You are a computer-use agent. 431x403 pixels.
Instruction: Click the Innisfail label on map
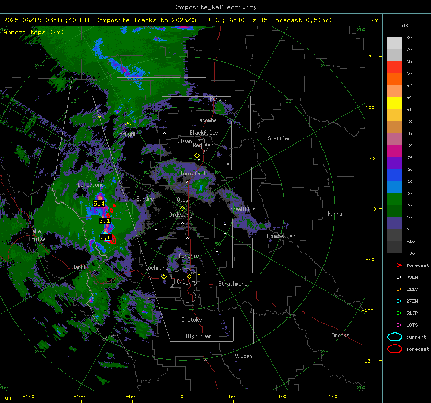click(x=193, y=173)
